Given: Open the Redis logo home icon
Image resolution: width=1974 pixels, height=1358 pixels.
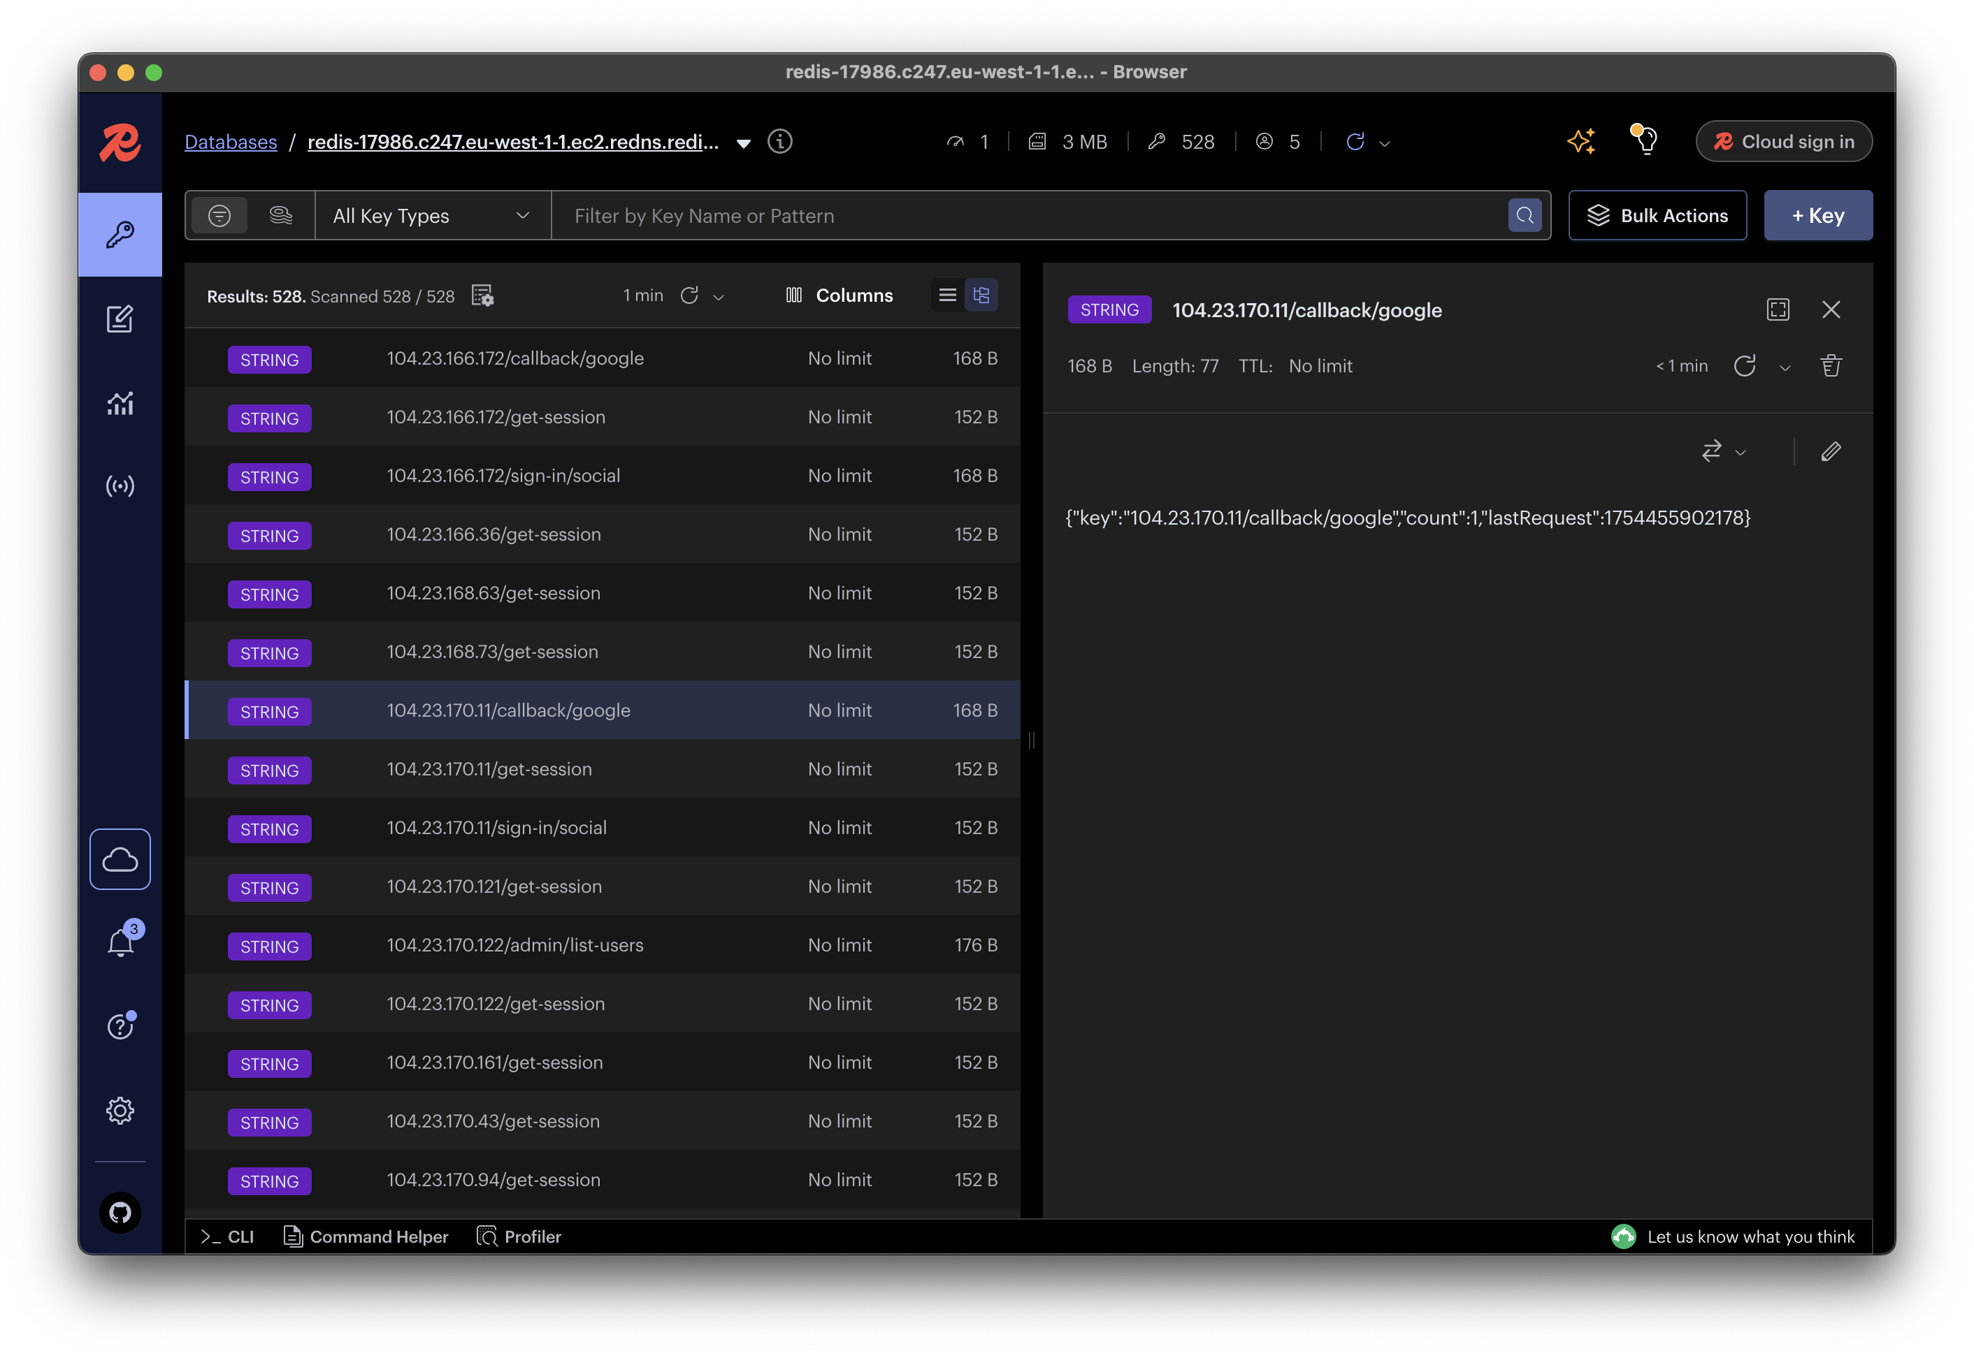Looking at the screenshot, I should click(x=120, y=142).
